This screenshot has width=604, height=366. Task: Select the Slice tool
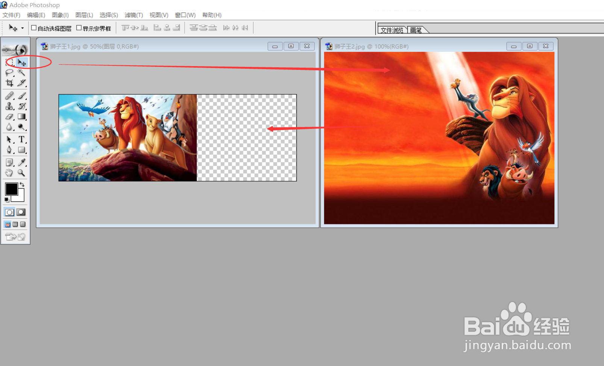pyautogui.click(x=22, y=83)
